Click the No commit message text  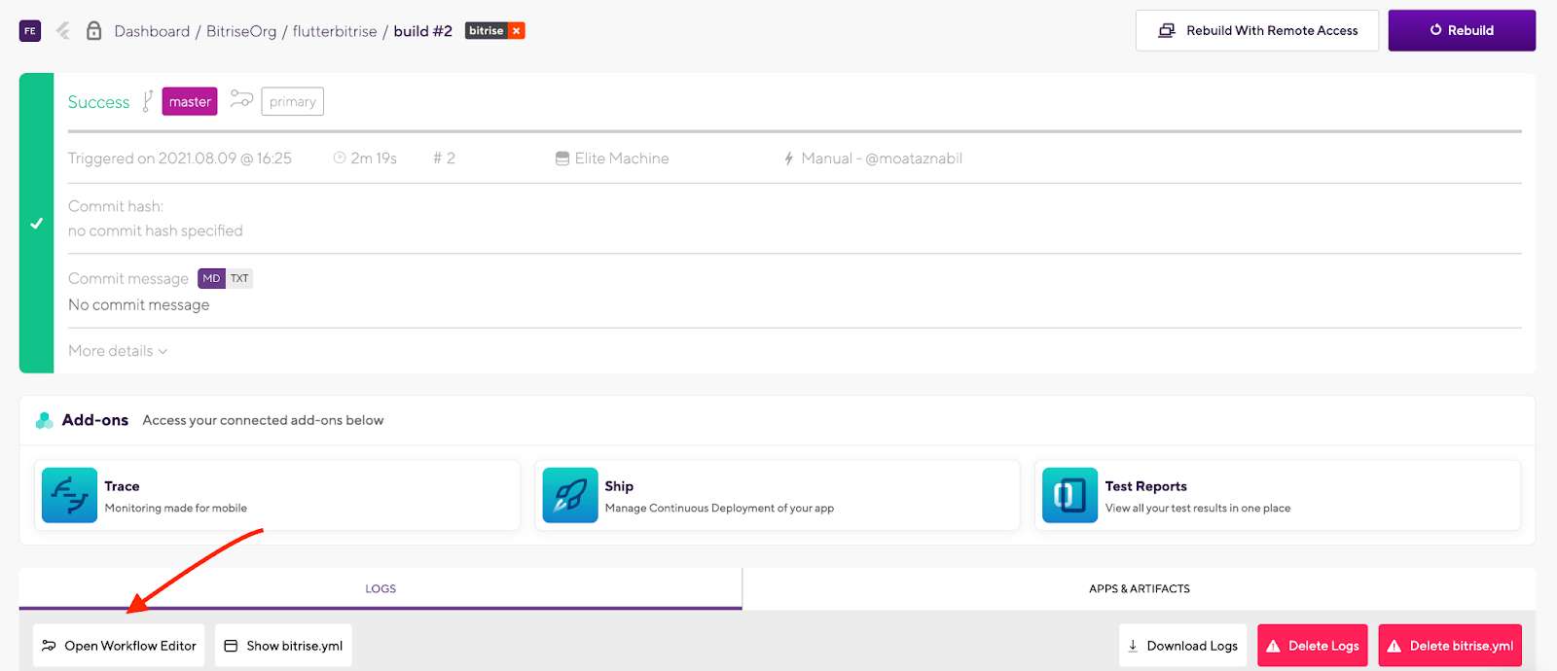(x=139, y=305)
